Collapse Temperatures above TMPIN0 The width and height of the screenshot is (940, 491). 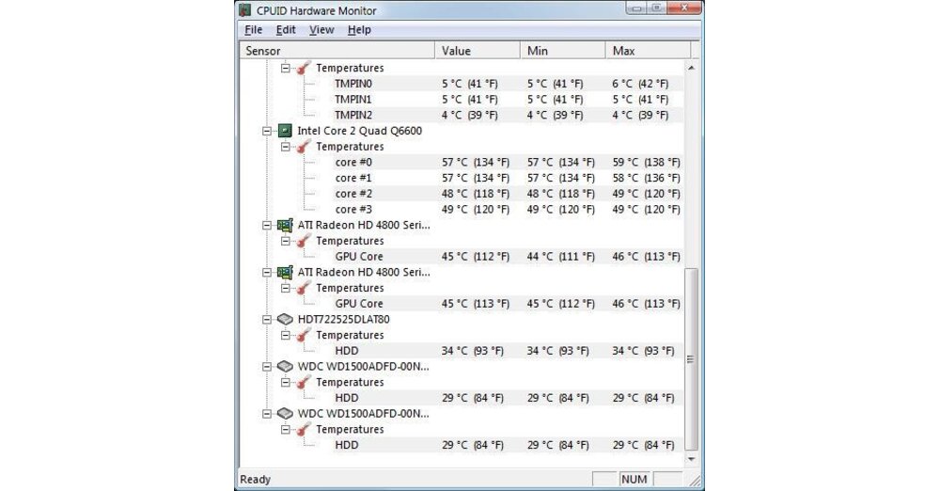286,68
